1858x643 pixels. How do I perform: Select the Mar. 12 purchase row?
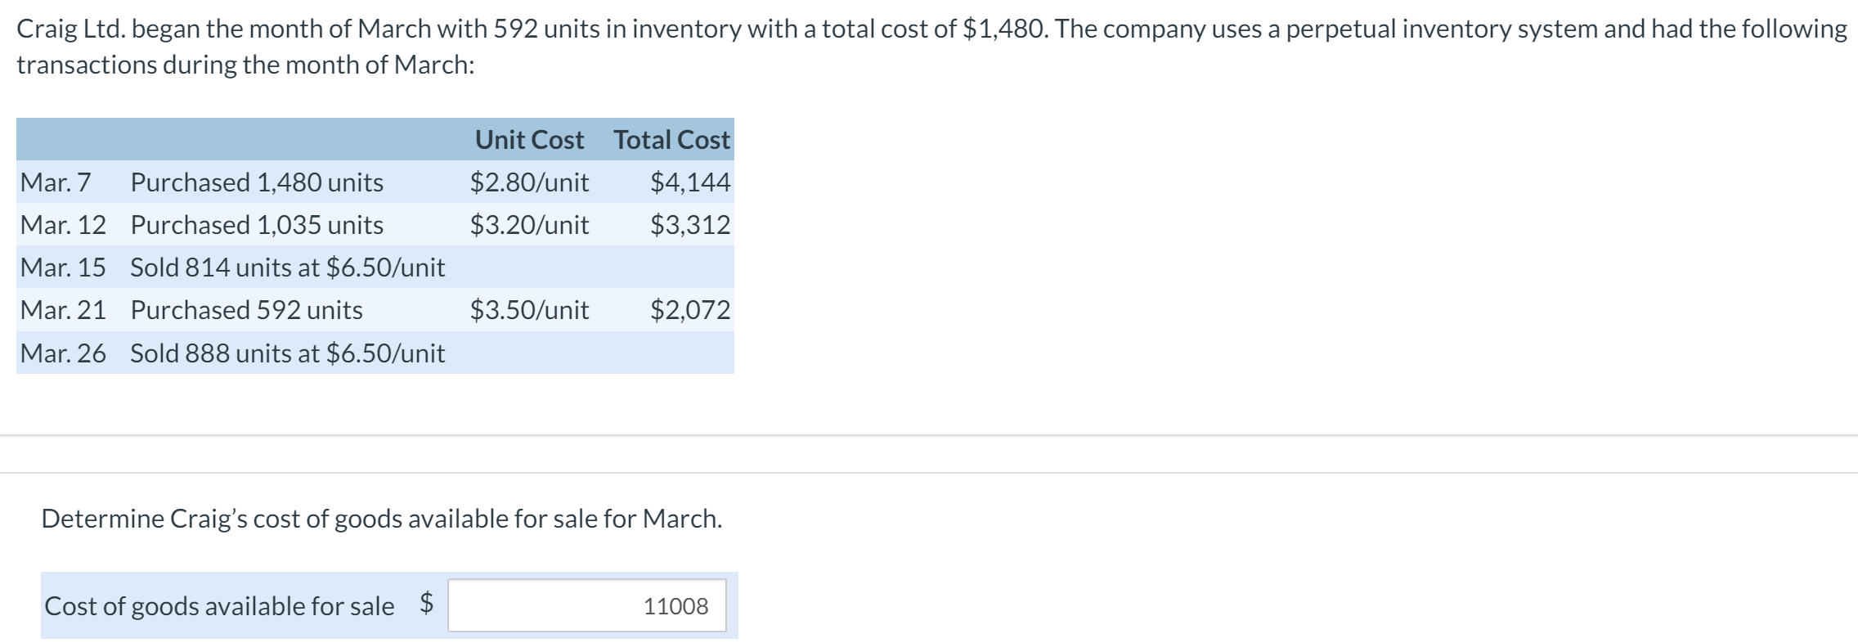tap(375, 224)
